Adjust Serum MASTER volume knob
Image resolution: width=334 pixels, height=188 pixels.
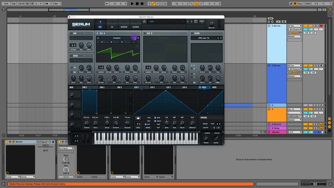click(x=211, y=23)
